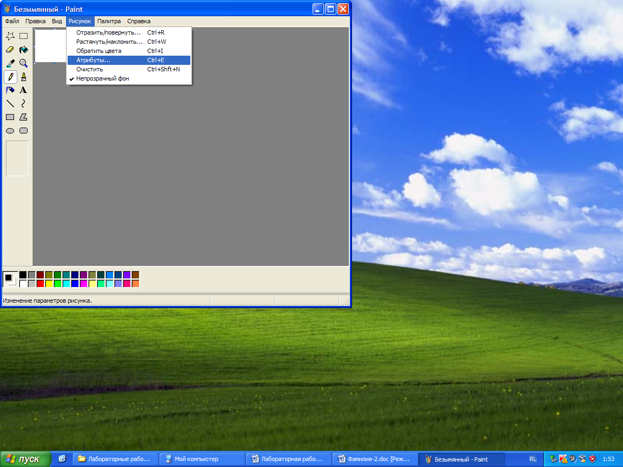Image resolution: width=623 pixels, height=467 pixels.
Task: Select the Rectangle shape tool
Action: 10,117
